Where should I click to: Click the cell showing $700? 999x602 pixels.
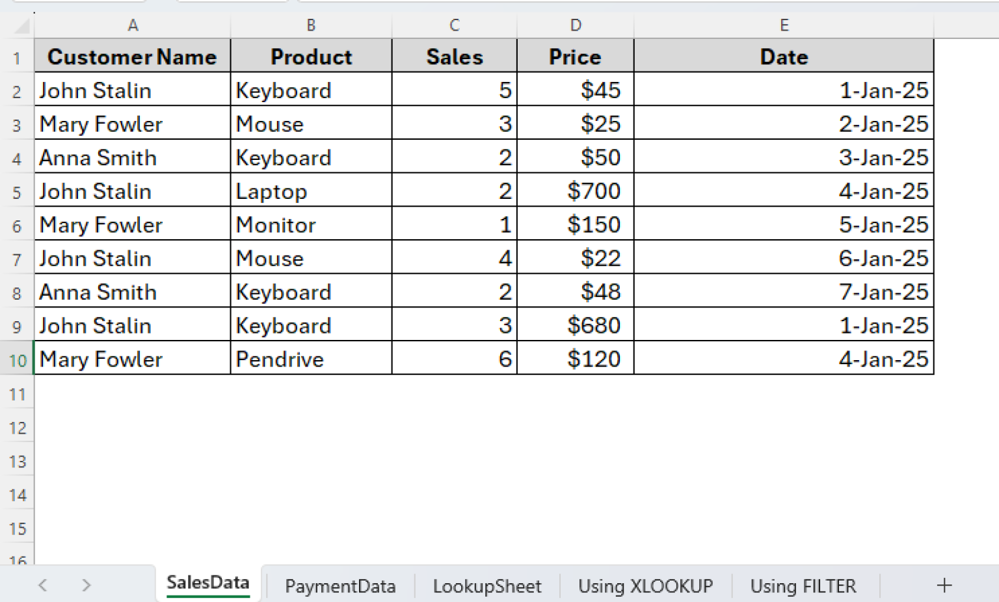(x=575, y=190)
